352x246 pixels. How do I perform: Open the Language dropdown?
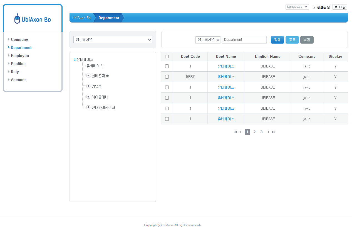tap(297, 7)
